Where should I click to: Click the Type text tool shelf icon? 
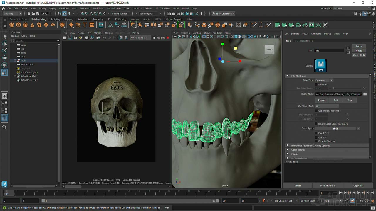click(85, 25)
